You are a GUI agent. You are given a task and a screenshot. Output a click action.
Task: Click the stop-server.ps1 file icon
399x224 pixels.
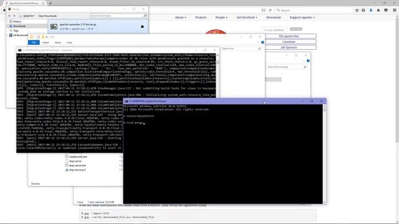(x=67, y=170)
